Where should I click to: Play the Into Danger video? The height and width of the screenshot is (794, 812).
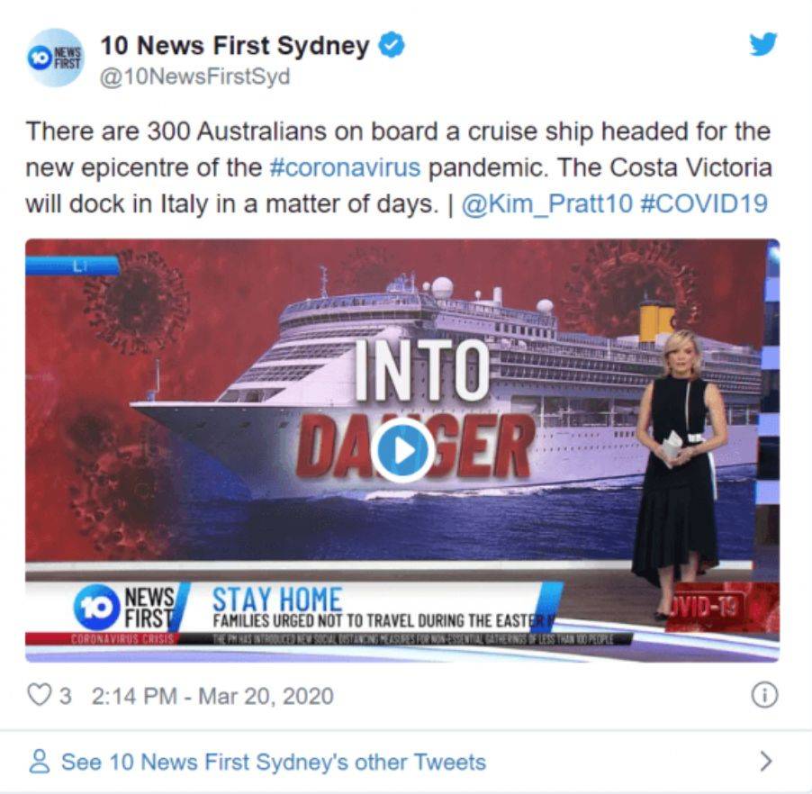point(402,450)
